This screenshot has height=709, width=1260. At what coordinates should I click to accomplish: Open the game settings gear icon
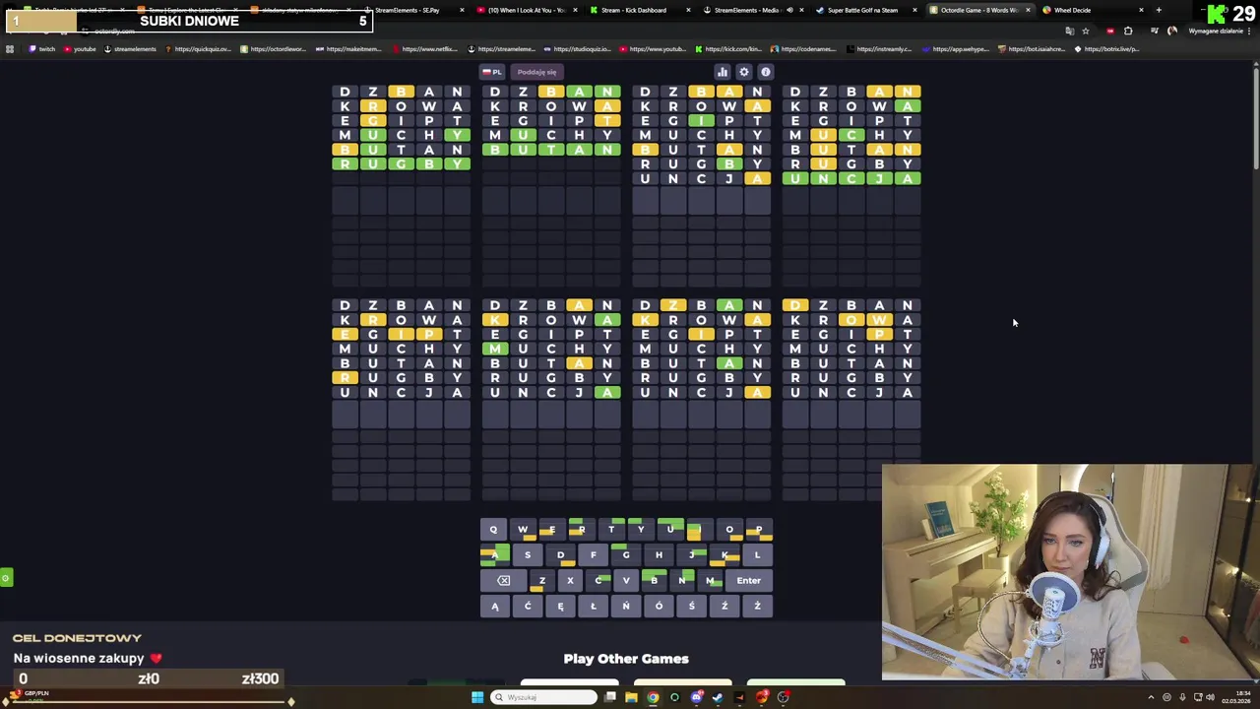point(743,72)
